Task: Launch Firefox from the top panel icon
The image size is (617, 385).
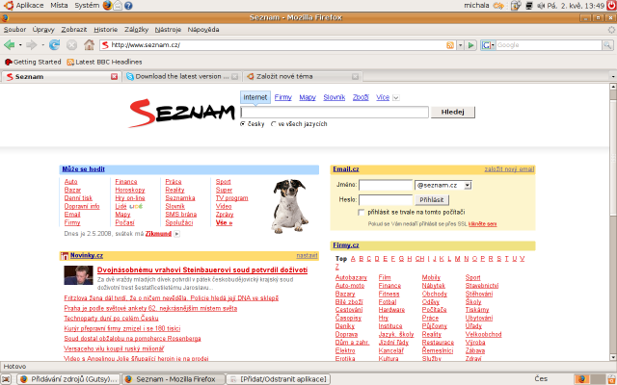Action: point(107,6)
